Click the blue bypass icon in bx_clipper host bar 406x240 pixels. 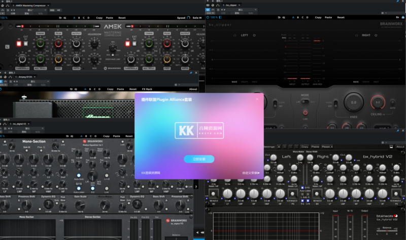(x=208, y=10)
